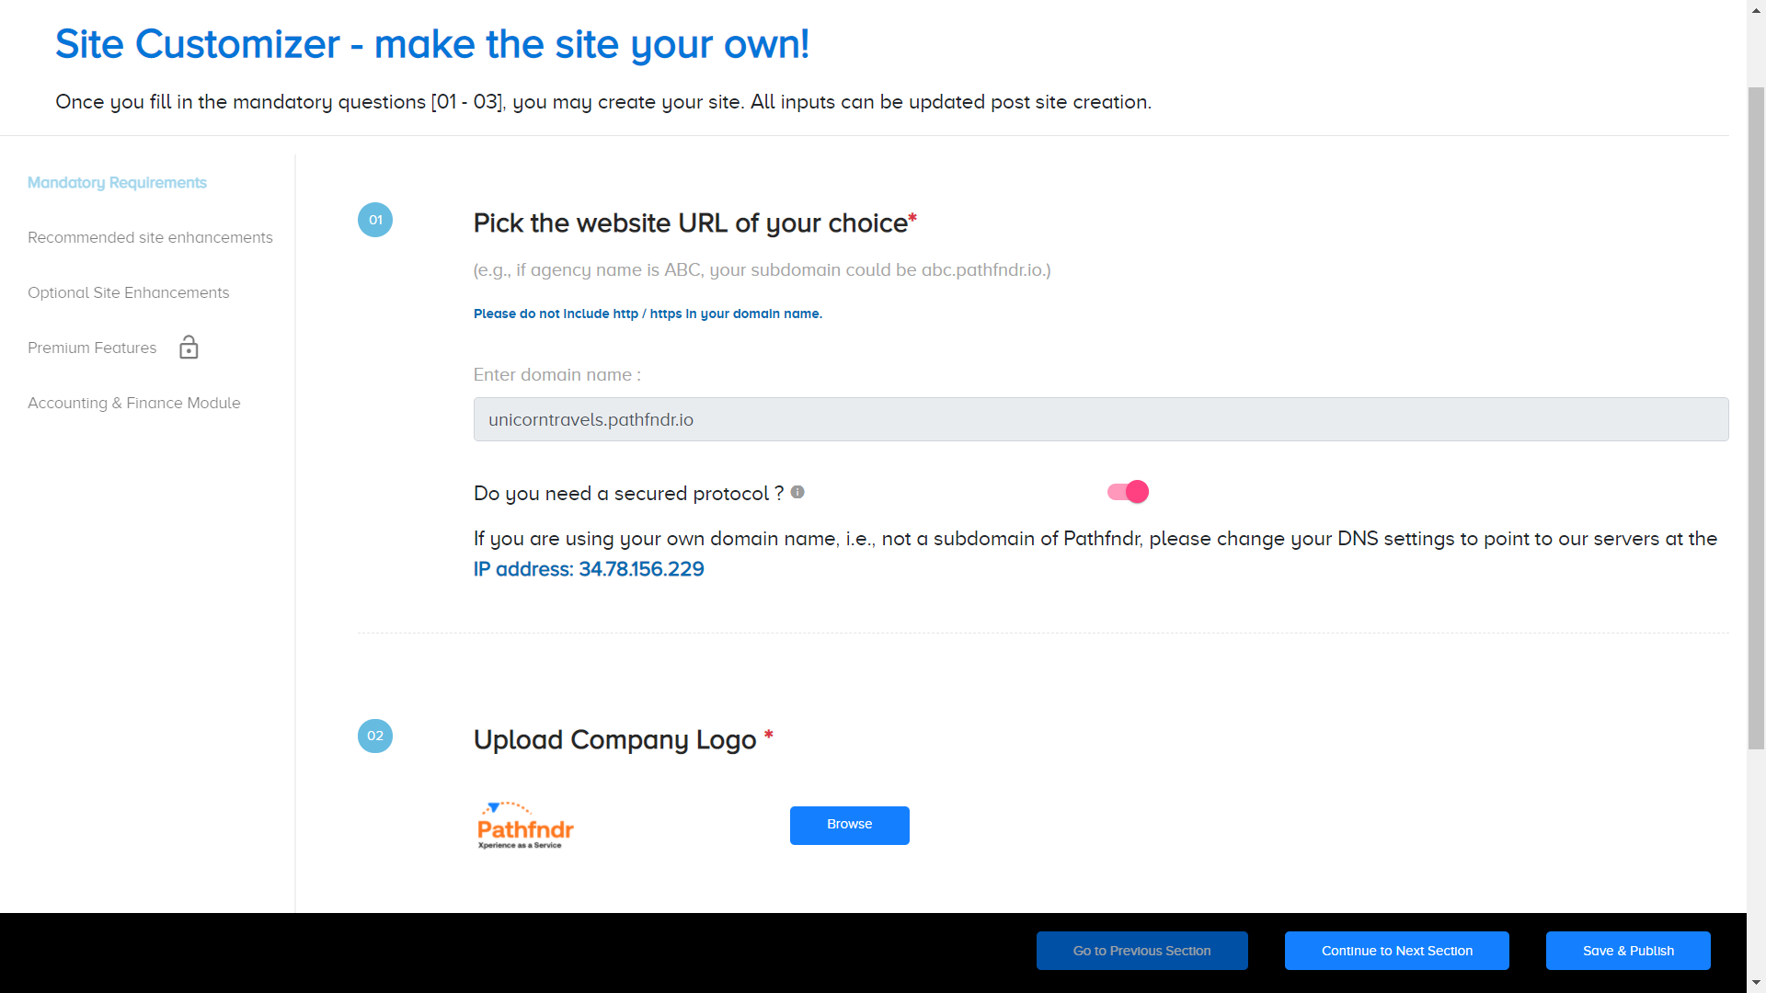Click Go to Previous Section button
This screenshot has height=993, width=1766.
pos(1141,951)
